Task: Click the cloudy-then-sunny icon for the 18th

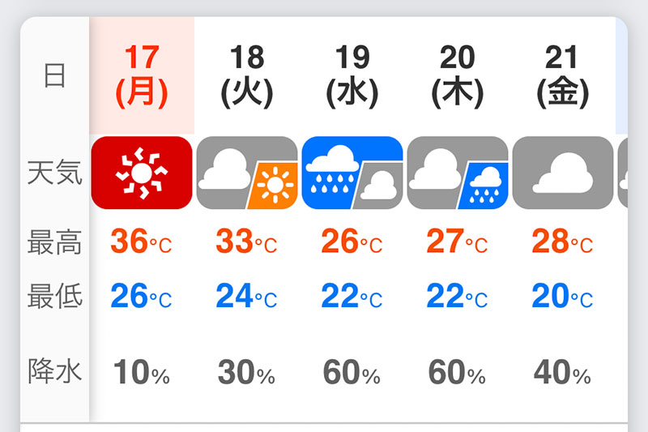Action: point(247,173)
